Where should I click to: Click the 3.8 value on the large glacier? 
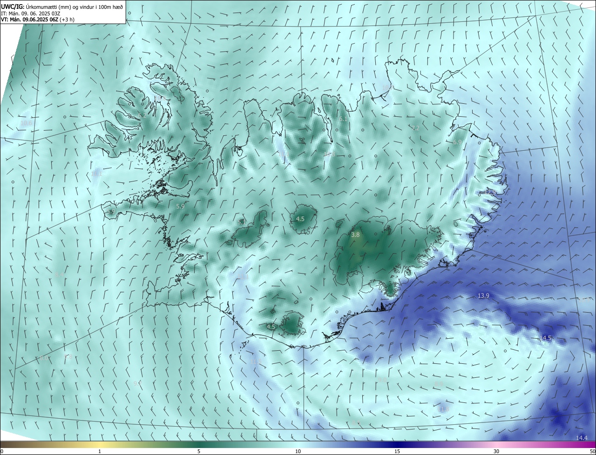[355, 235]
